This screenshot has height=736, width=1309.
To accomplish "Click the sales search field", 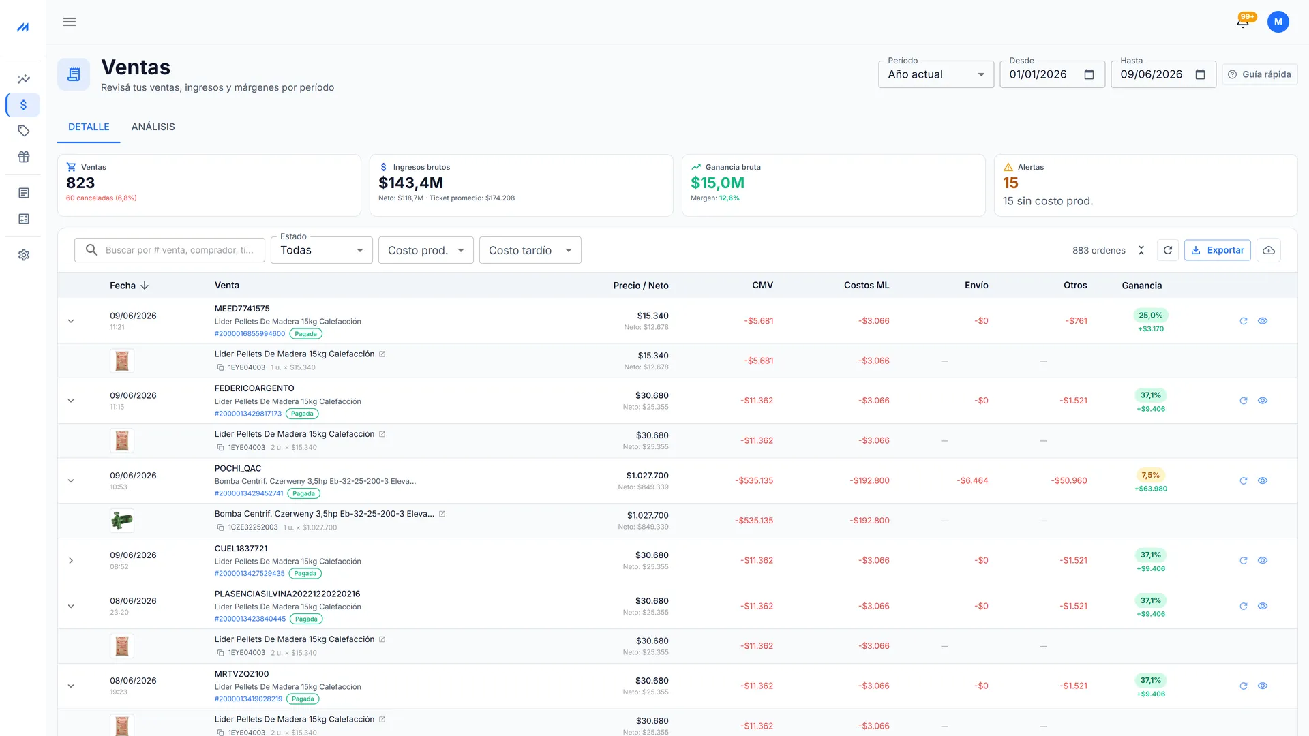I will click(x=170, y=250).
